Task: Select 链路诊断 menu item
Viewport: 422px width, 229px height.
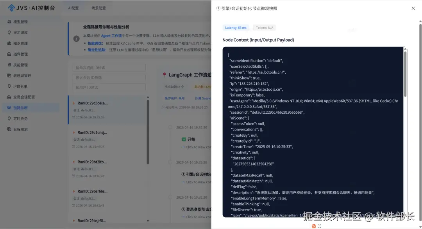Action: (x=32, y=107)
